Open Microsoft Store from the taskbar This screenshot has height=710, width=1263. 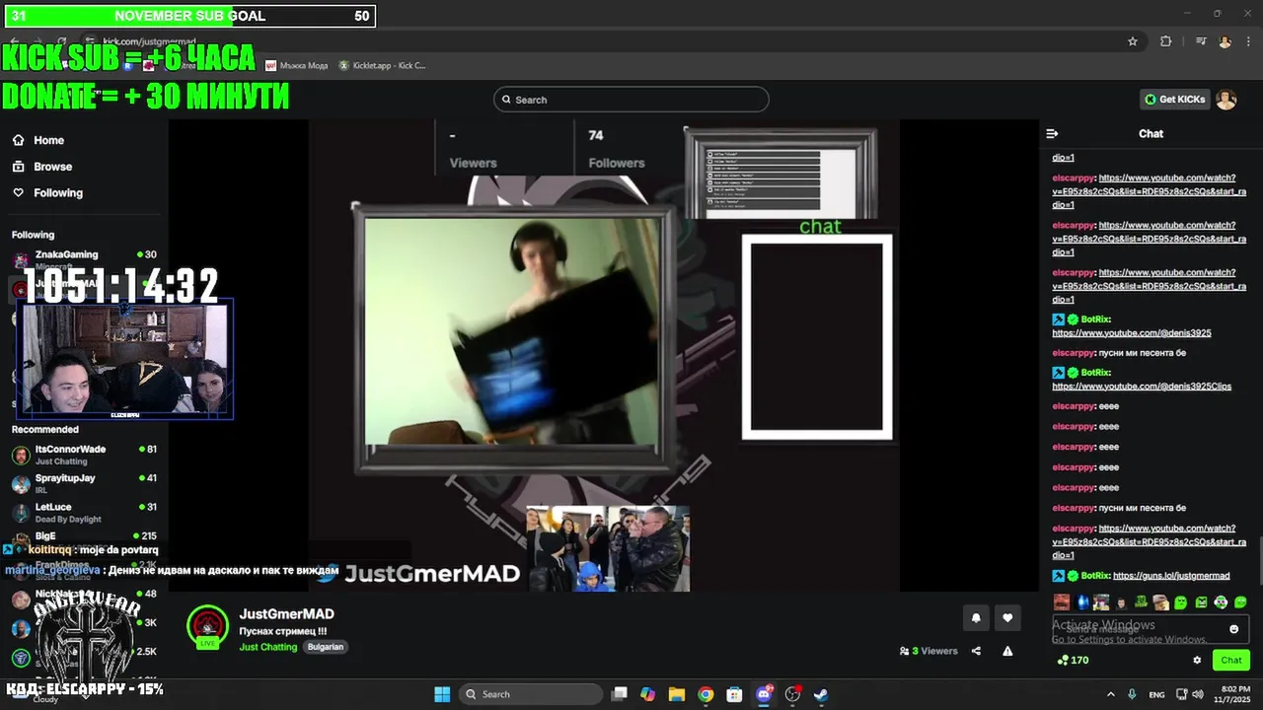tap(734, 694)
